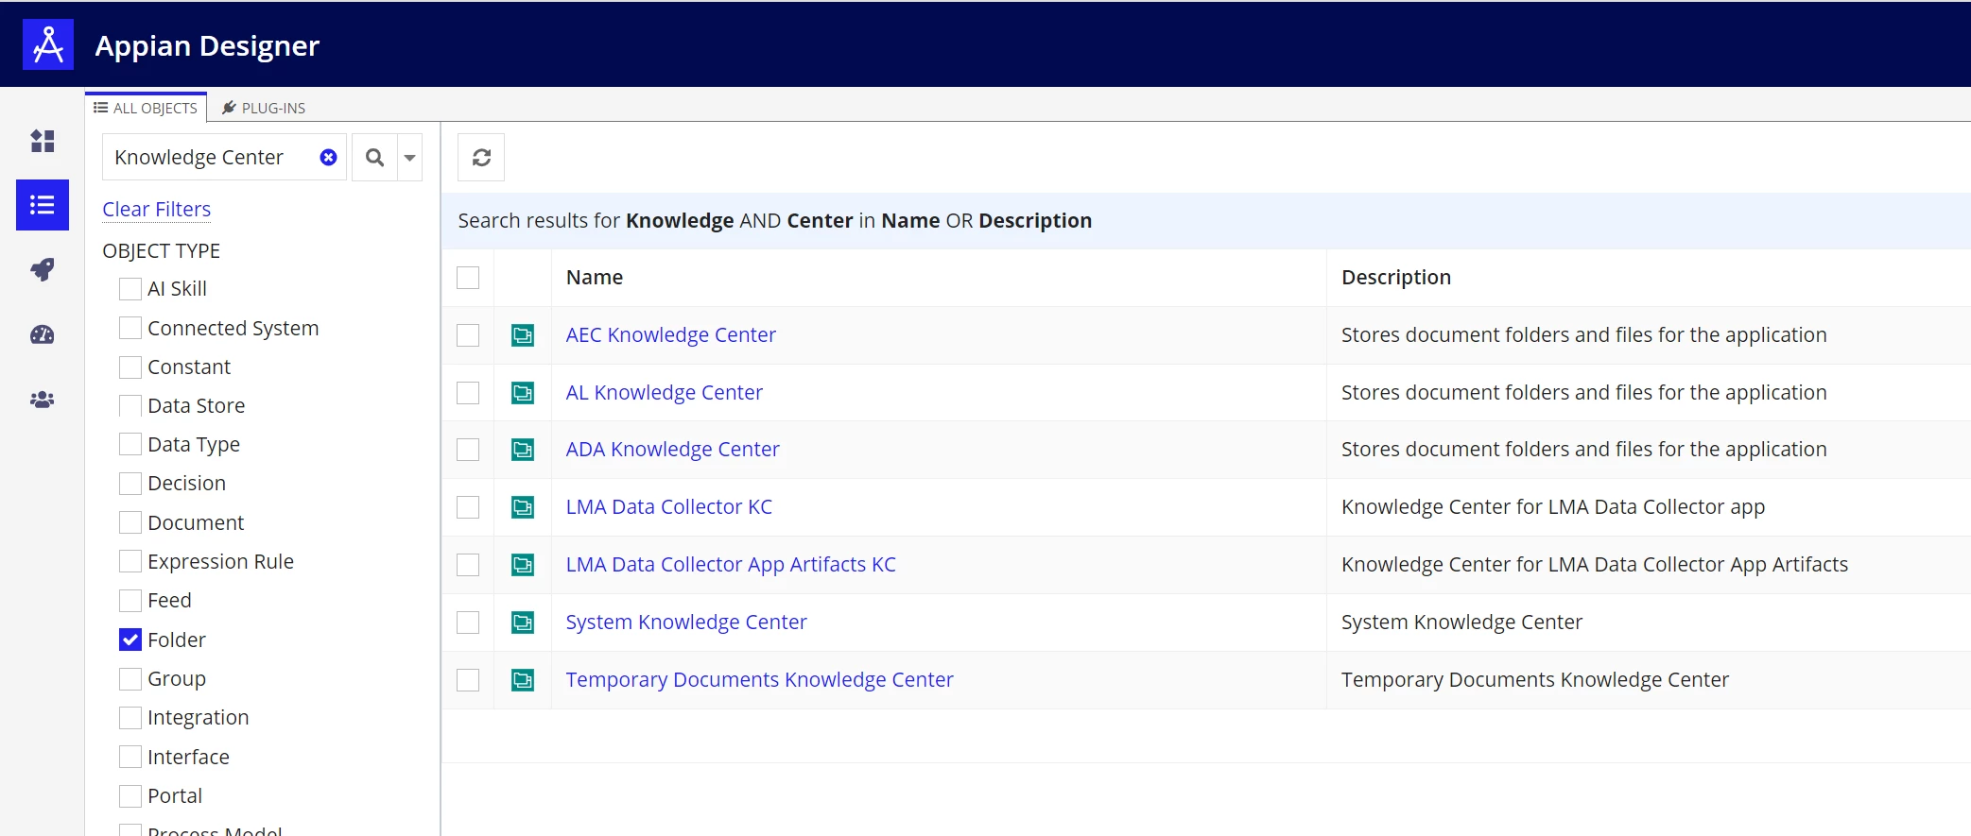Click description 'Knowledge Center for LMA Data Collector App Artifacts'
This screenshot has height=836, width=1971.
click(1595, 565)
